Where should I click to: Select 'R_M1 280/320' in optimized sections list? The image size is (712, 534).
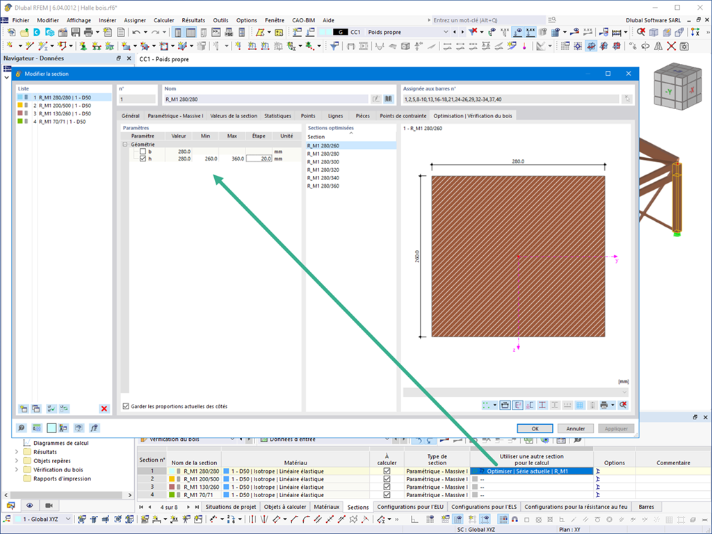point(323,170)
